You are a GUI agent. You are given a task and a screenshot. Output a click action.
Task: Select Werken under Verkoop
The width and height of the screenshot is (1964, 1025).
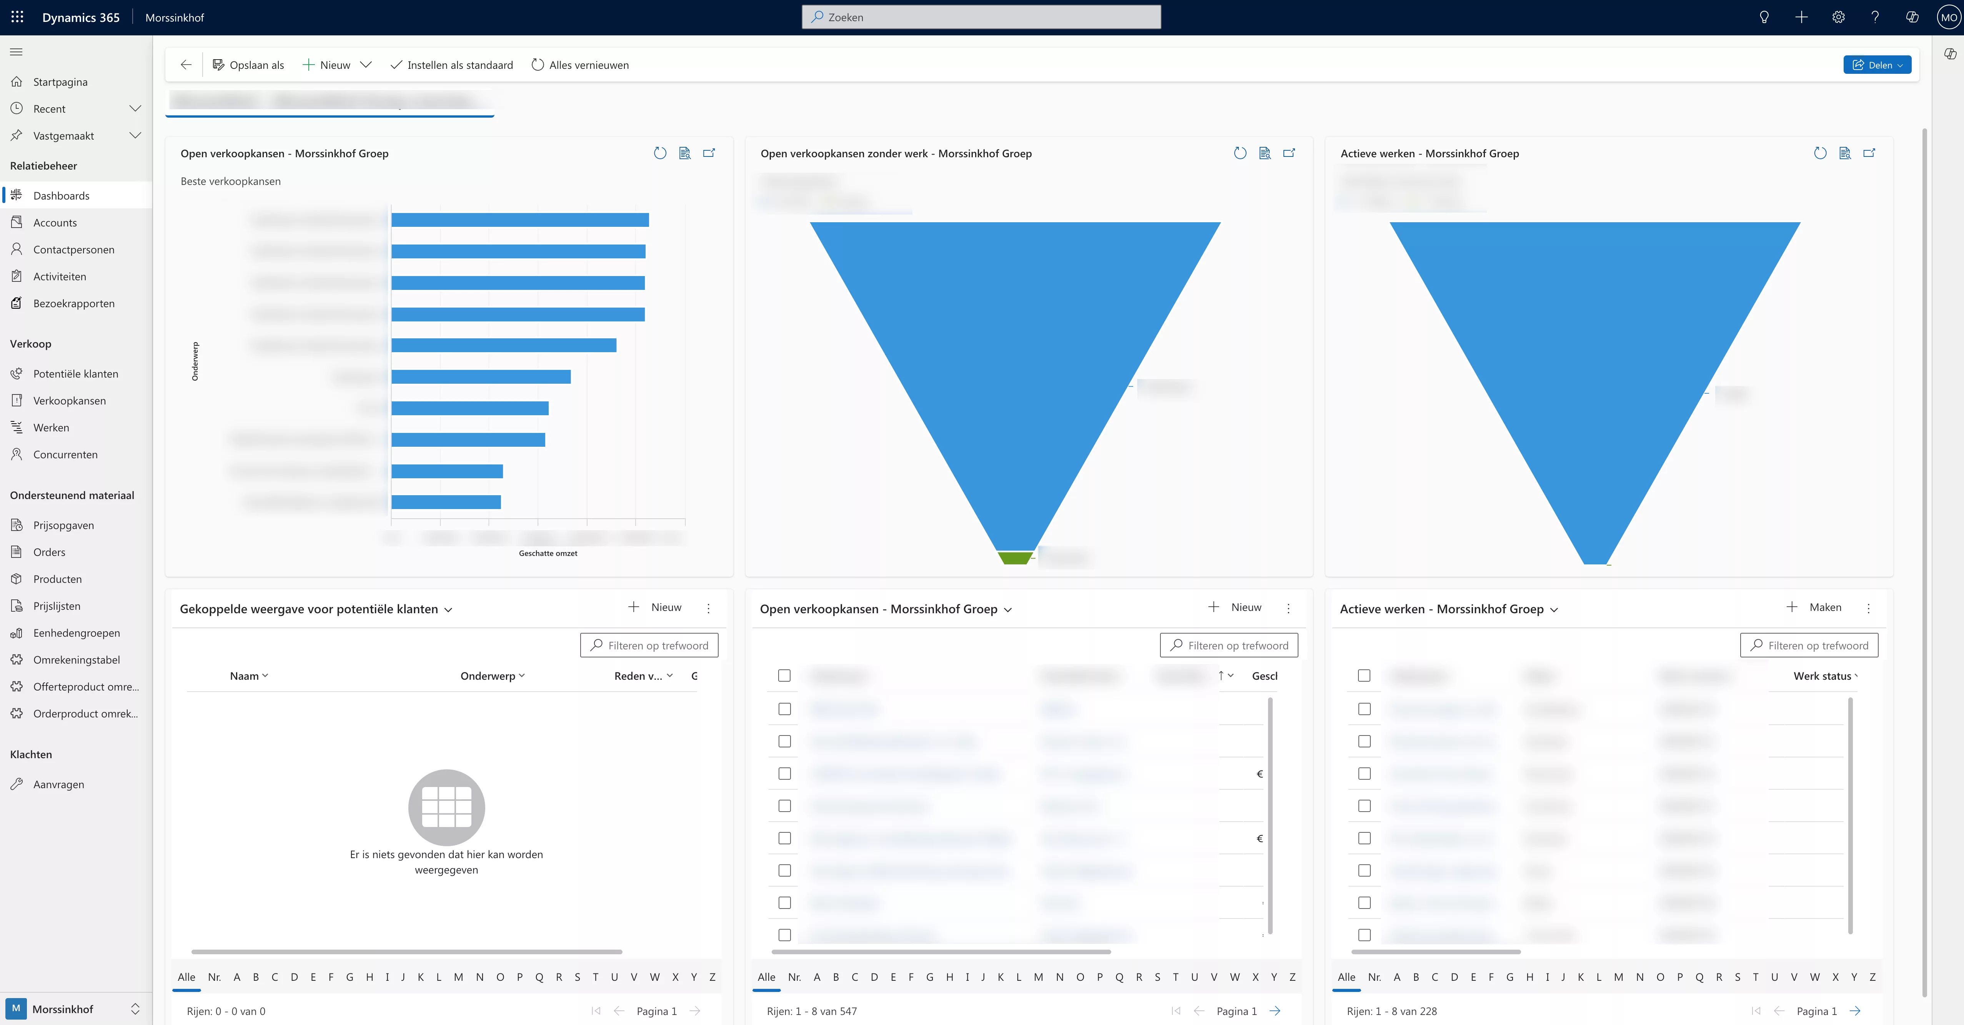click(x=51, y=427)
